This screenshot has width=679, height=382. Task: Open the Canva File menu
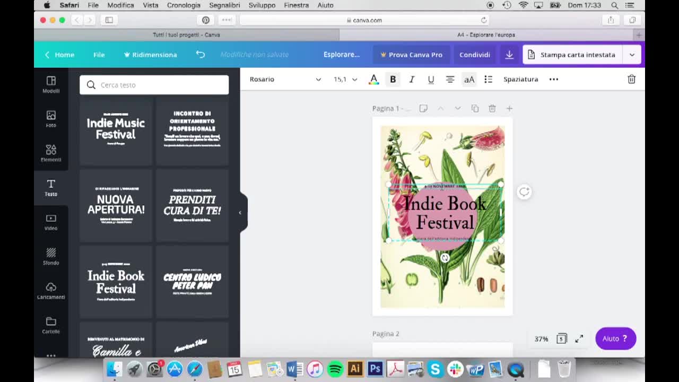tap(99, 55)
